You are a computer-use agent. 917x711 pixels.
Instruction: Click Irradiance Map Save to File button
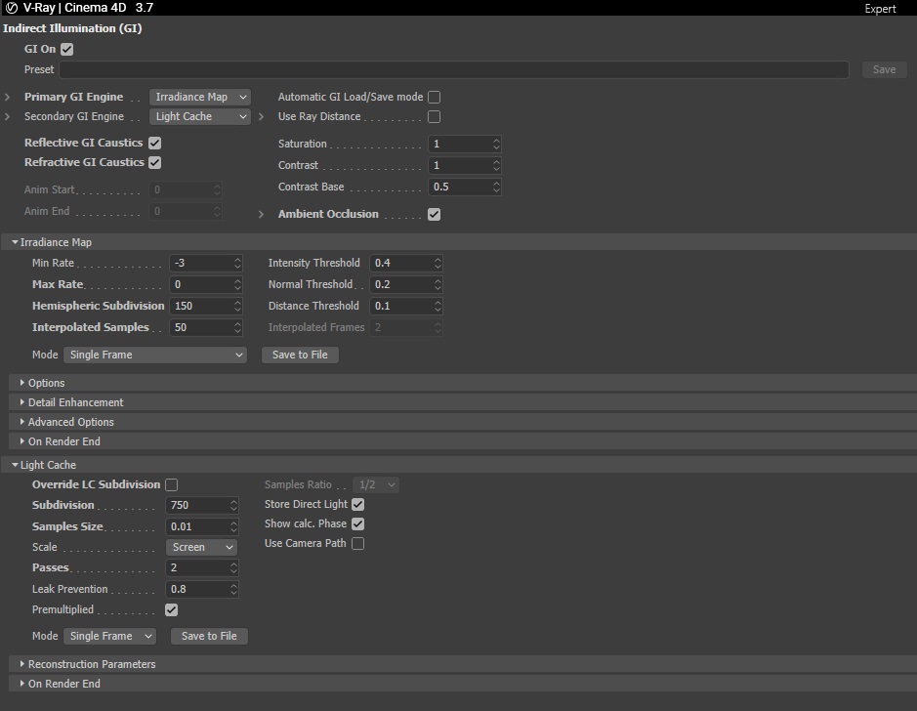300,355
